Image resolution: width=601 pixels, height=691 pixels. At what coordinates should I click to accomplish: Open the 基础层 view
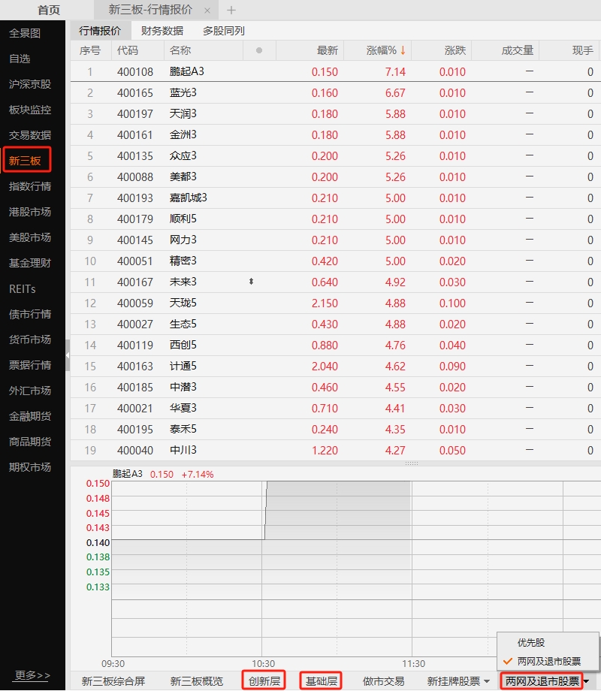point(321,680)
